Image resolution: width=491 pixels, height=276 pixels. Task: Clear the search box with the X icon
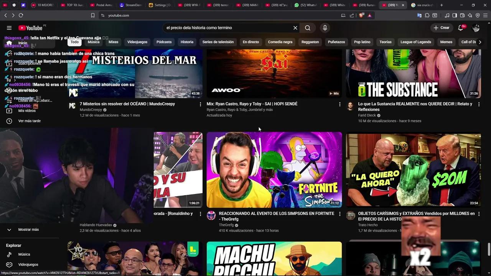click(295, 28)
